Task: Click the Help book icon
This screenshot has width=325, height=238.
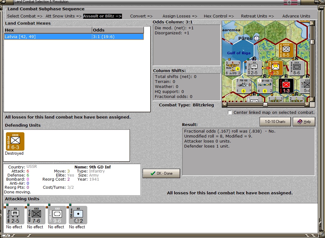Action: [300, 122]
